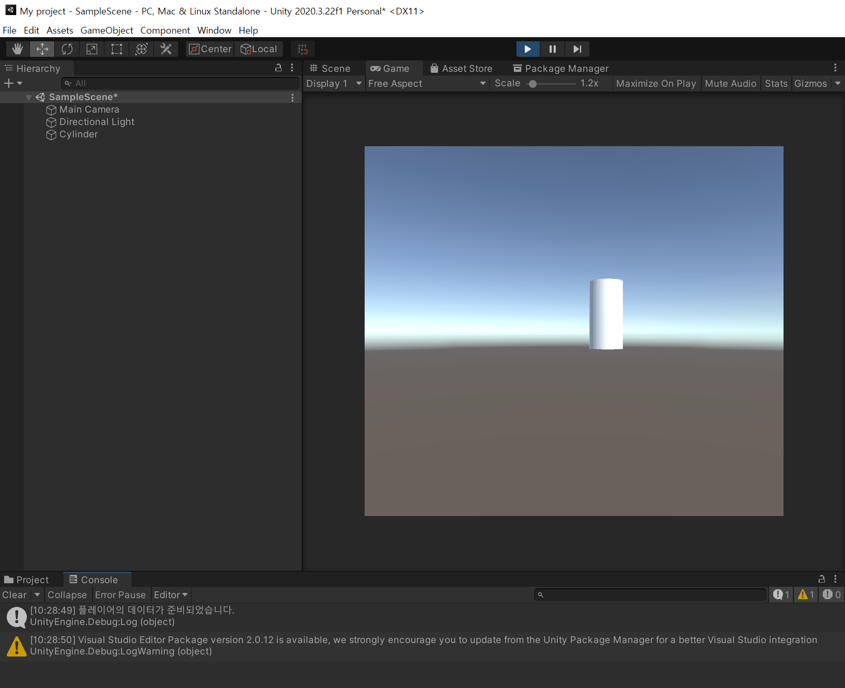845x688 pixels.
Task: Select the Visual Studio Editor warning entry
Action: tap(422, 646)
